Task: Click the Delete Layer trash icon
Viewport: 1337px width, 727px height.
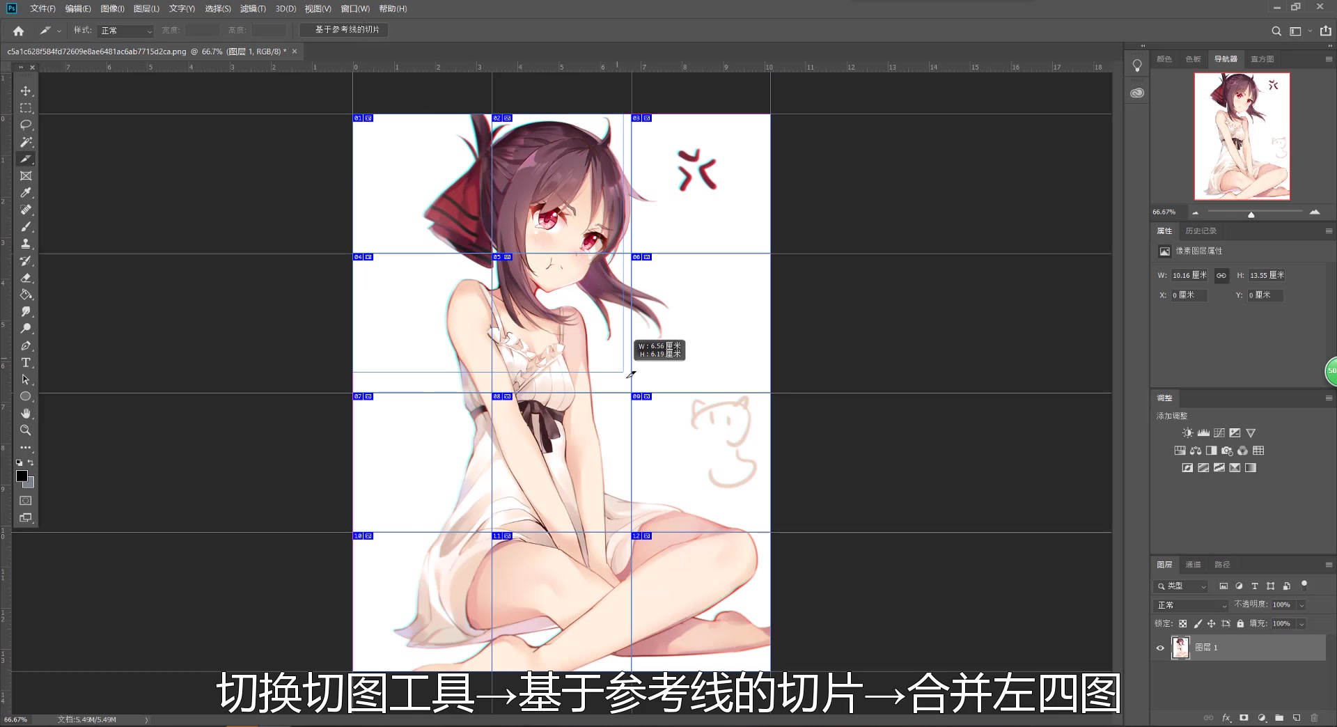Action: click(1314, 718)
